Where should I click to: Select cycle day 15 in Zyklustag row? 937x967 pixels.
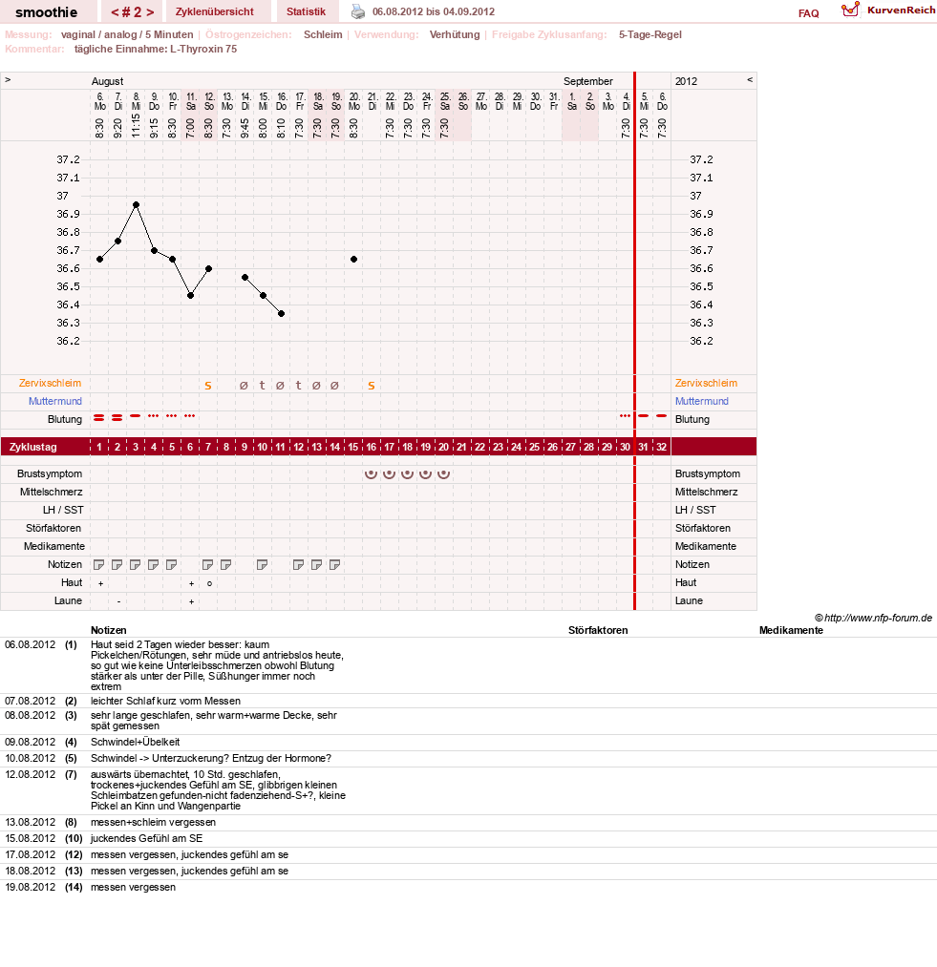point(353,447)
